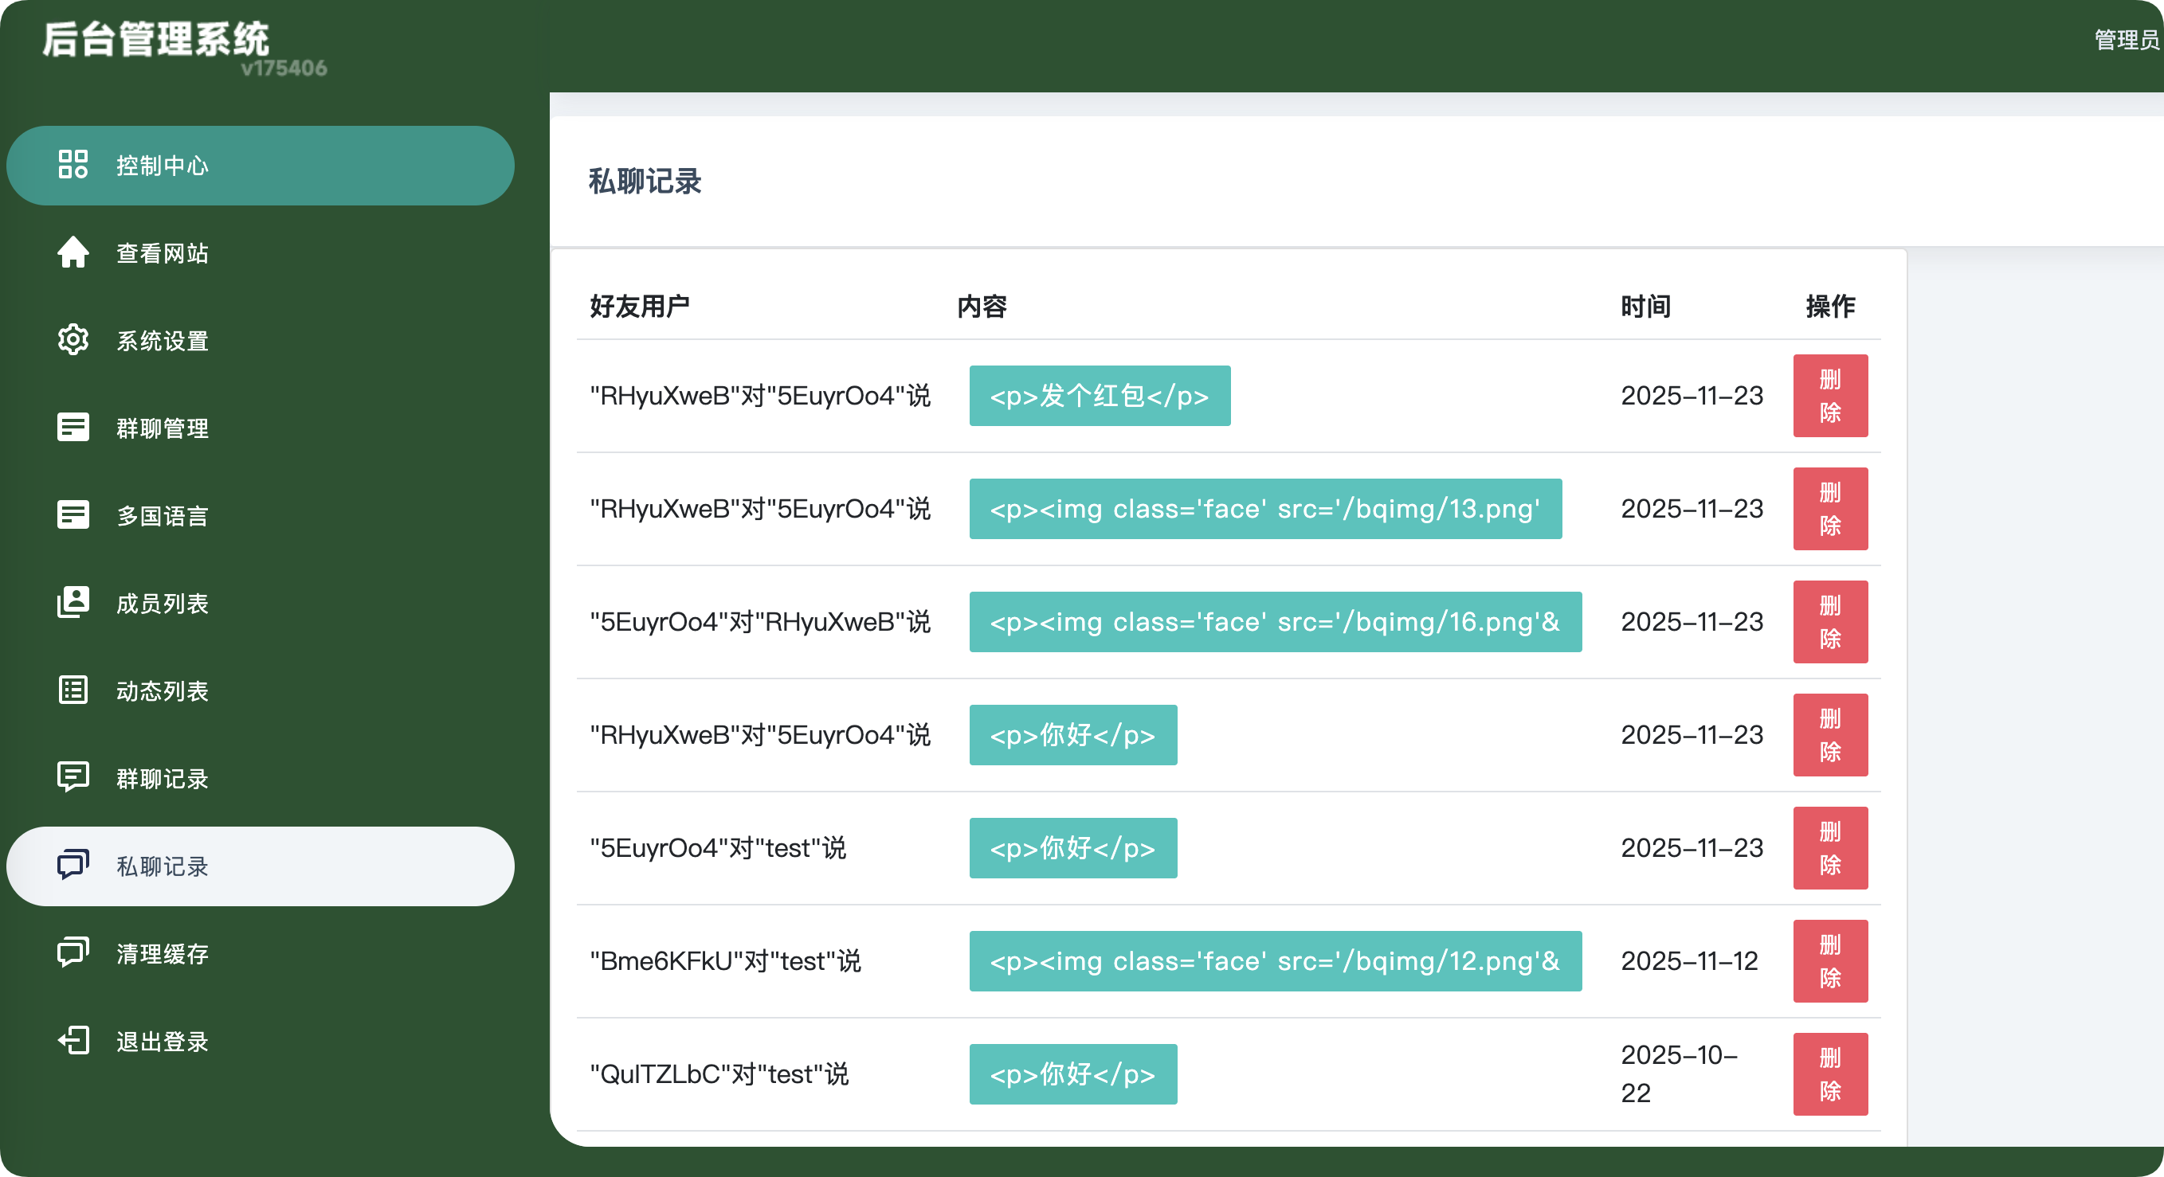Image resolution: width=2164 pixels, height=1177 pixels.
Task: Click the 退出登录 logout icon
Action: click(73, 1041)
